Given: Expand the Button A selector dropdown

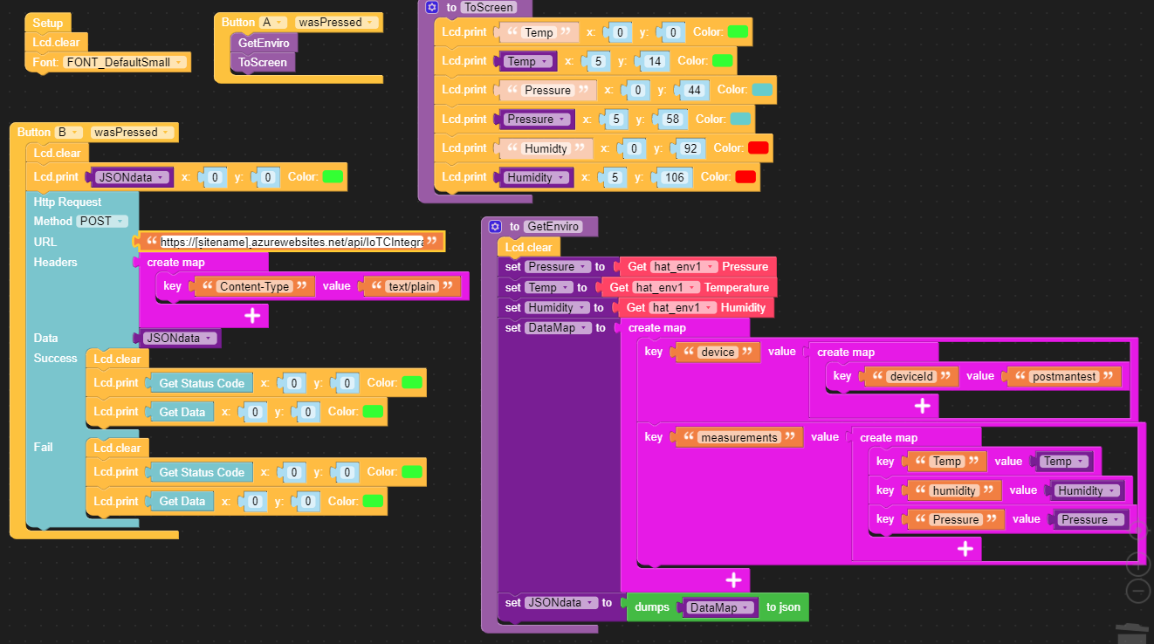Looking at the screenshot, I should (271, 22).
